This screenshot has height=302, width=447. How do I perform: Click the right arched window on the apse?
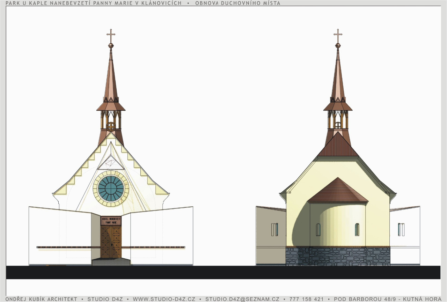pyautogui.click(x=357, y=229)
